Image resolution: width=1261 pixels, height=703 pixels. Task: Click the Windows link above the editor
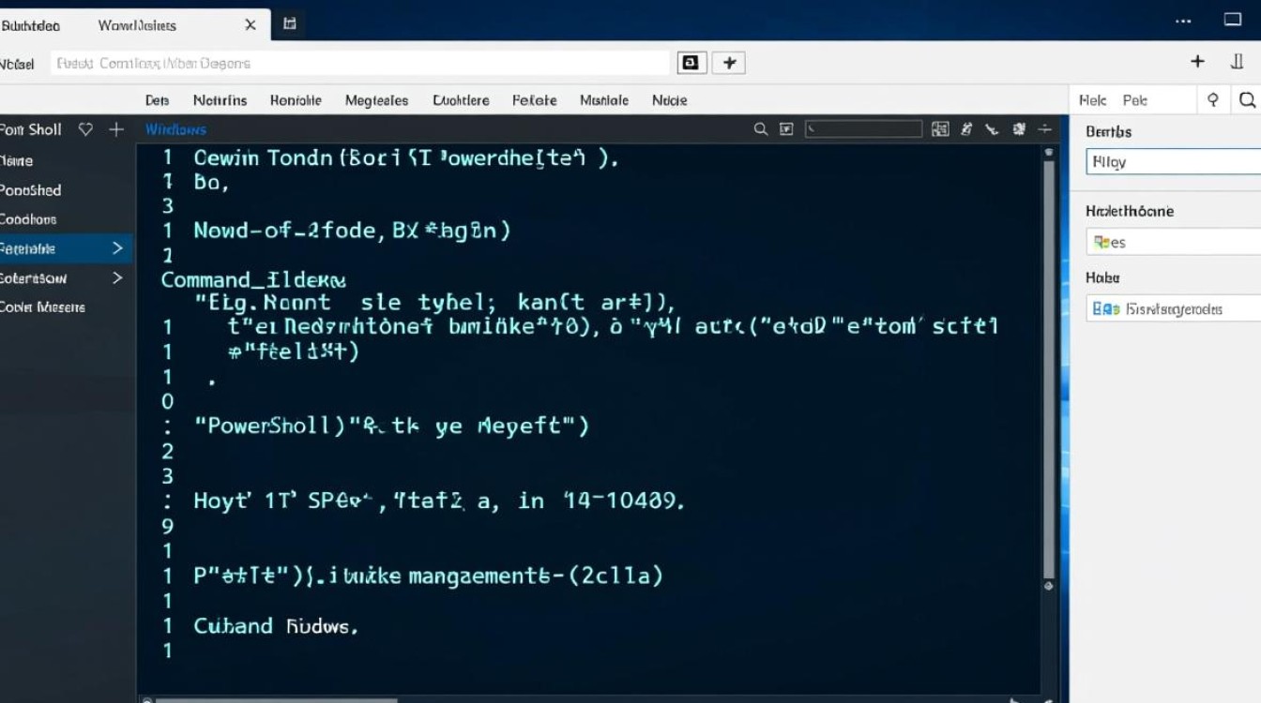click(x=175, y=129)
